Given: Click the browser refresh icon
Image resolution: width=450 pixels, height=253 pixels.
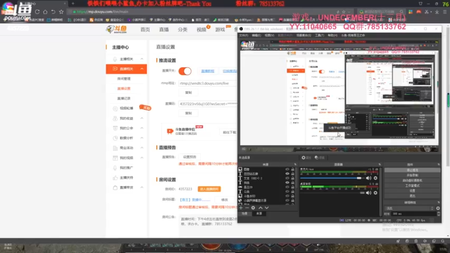Looking at the screenshot, I should 37,12.
